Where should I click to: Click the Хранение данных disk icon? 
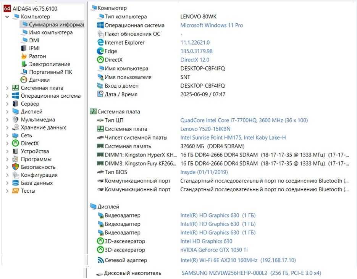coord(16,127)
